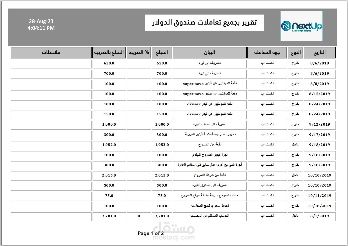This screenshot has width=348, height=246.
Task: Click amount 75.0 in المبلغ column
Action: point(162,196)
